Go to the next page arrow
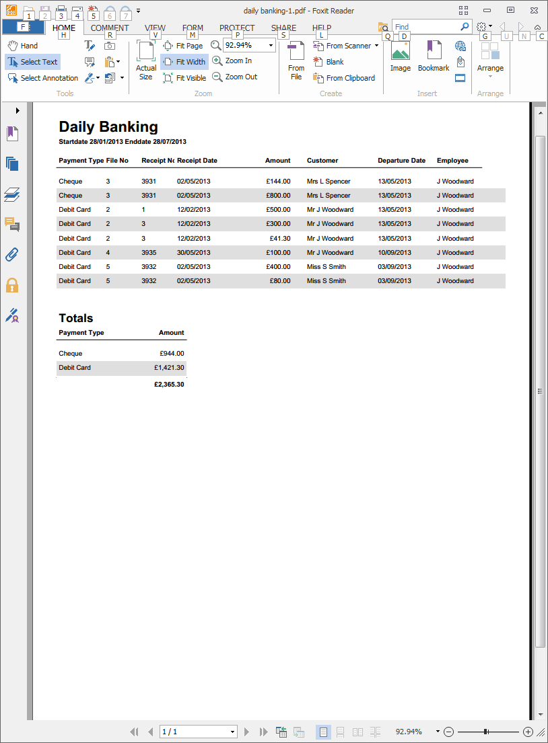This screenshot has width=548, height=743. coord(246,732)
